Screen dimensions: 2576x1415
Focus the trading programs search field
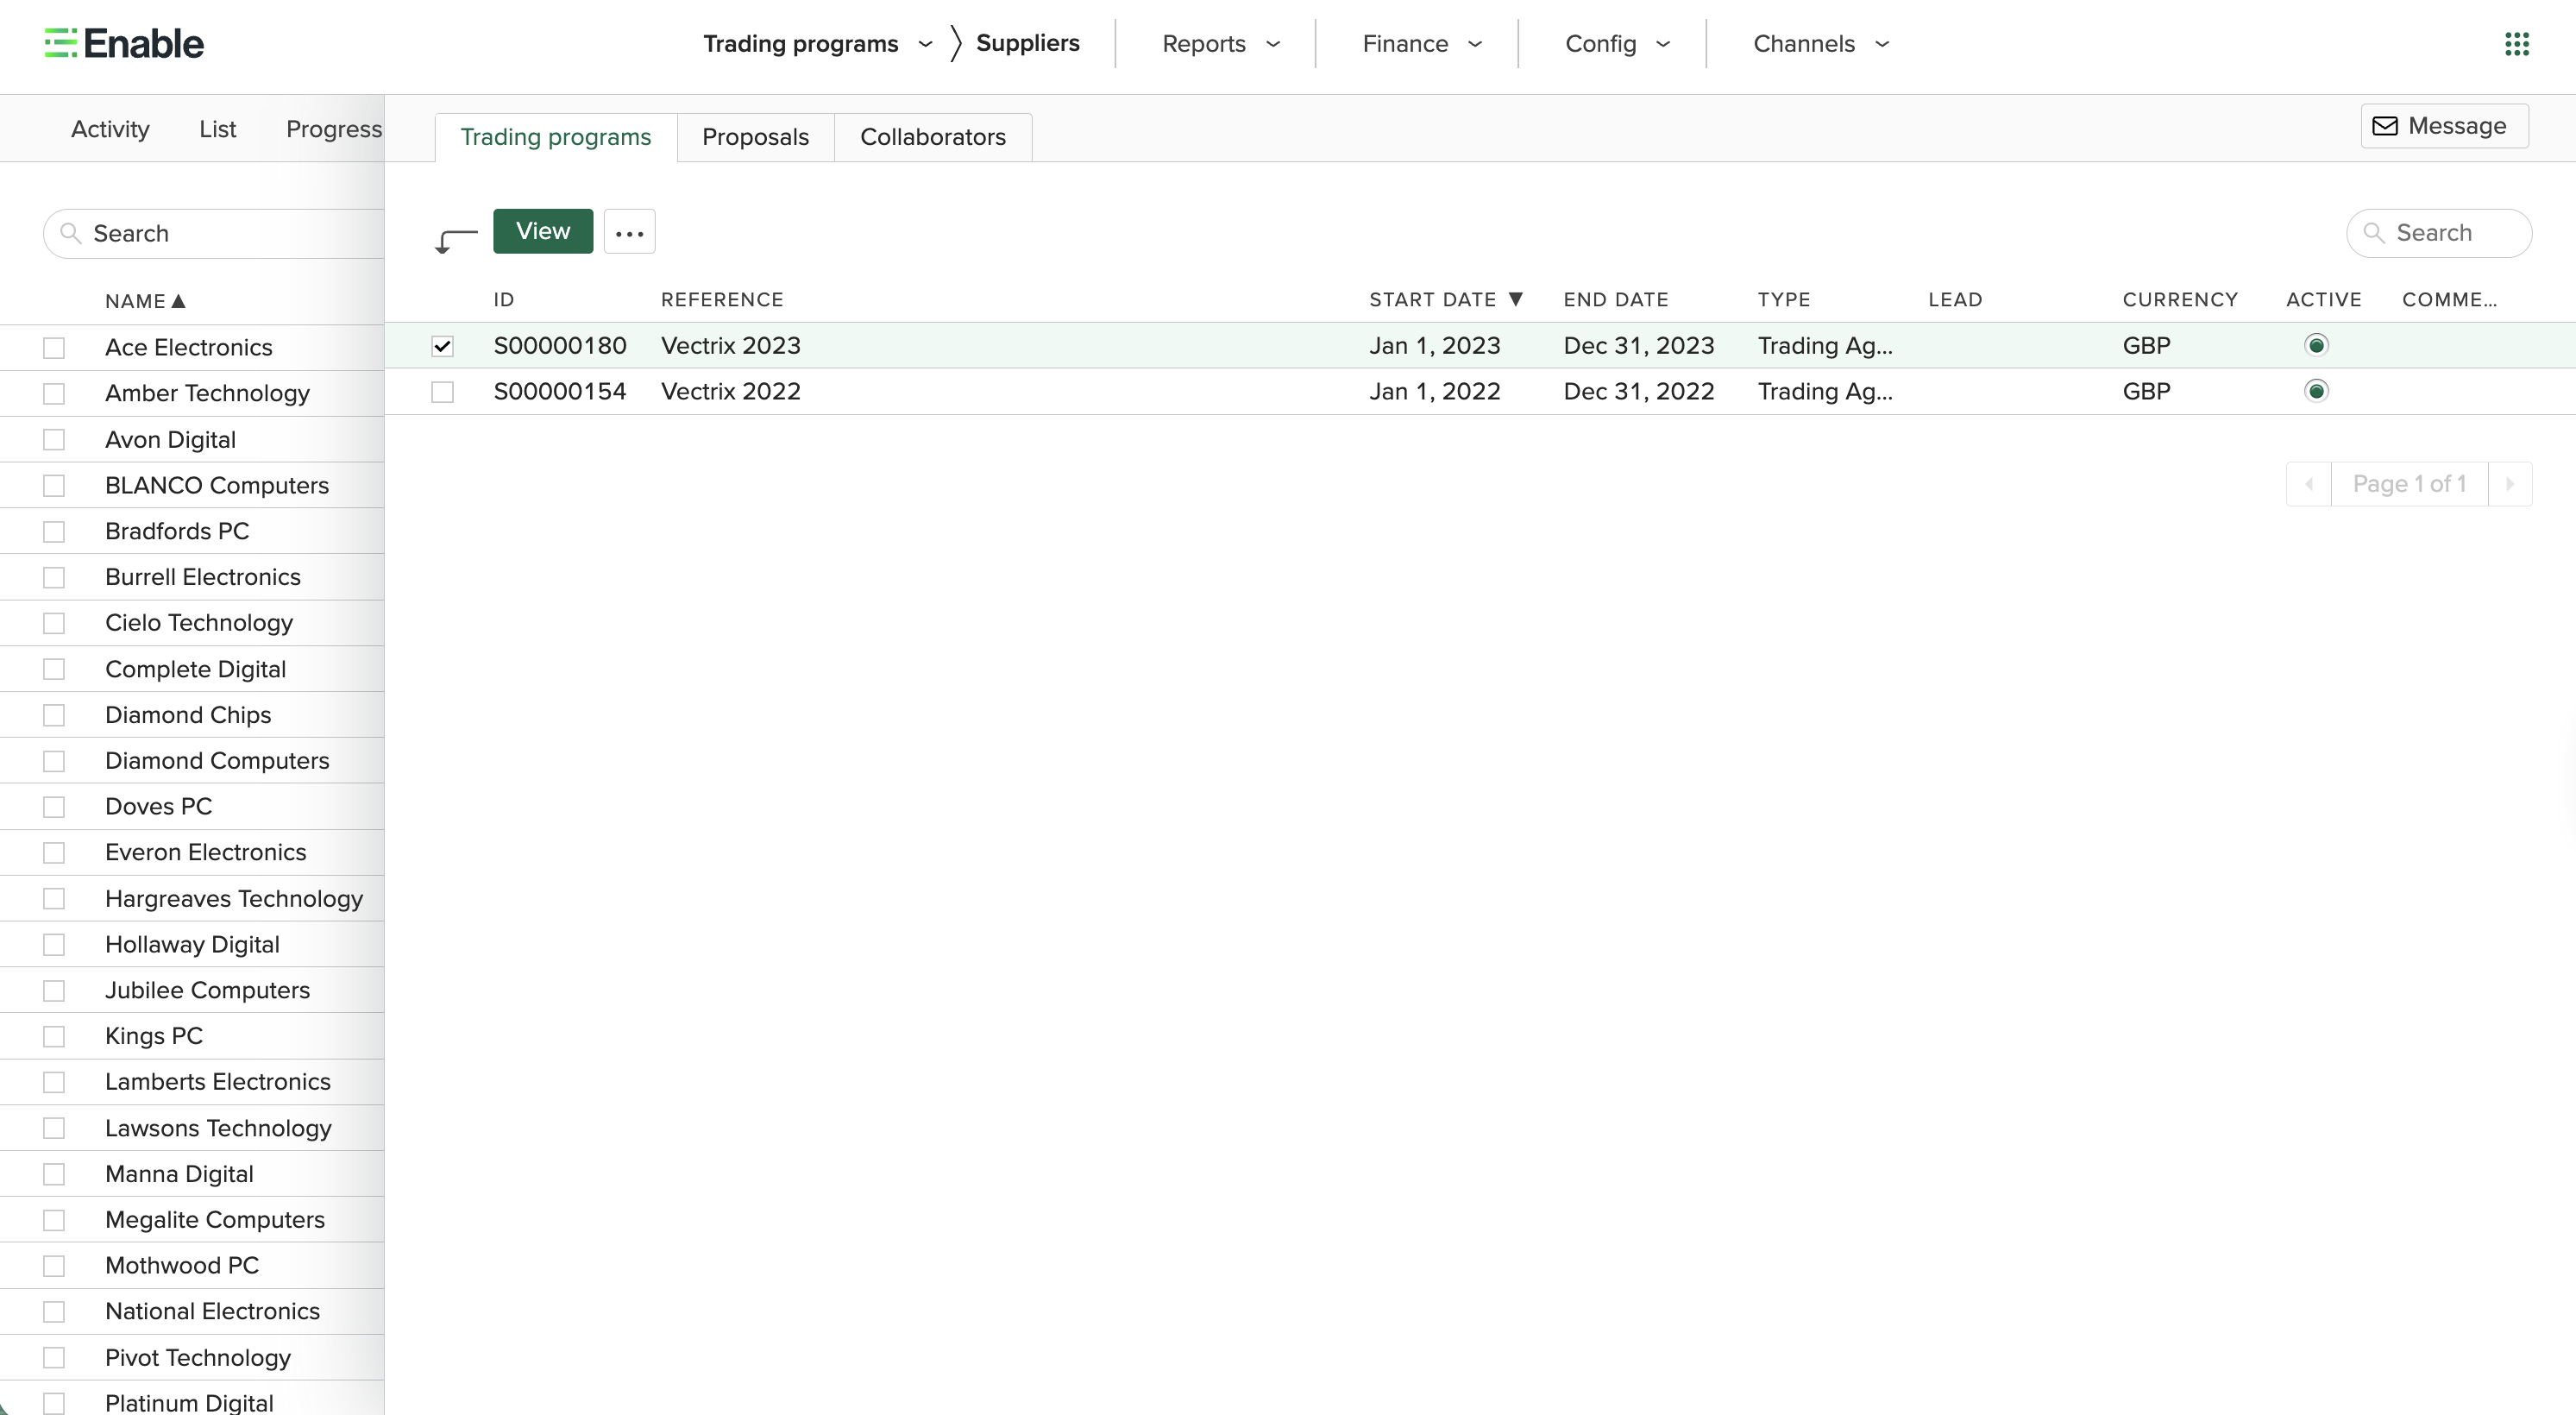tap(2439, 233)
